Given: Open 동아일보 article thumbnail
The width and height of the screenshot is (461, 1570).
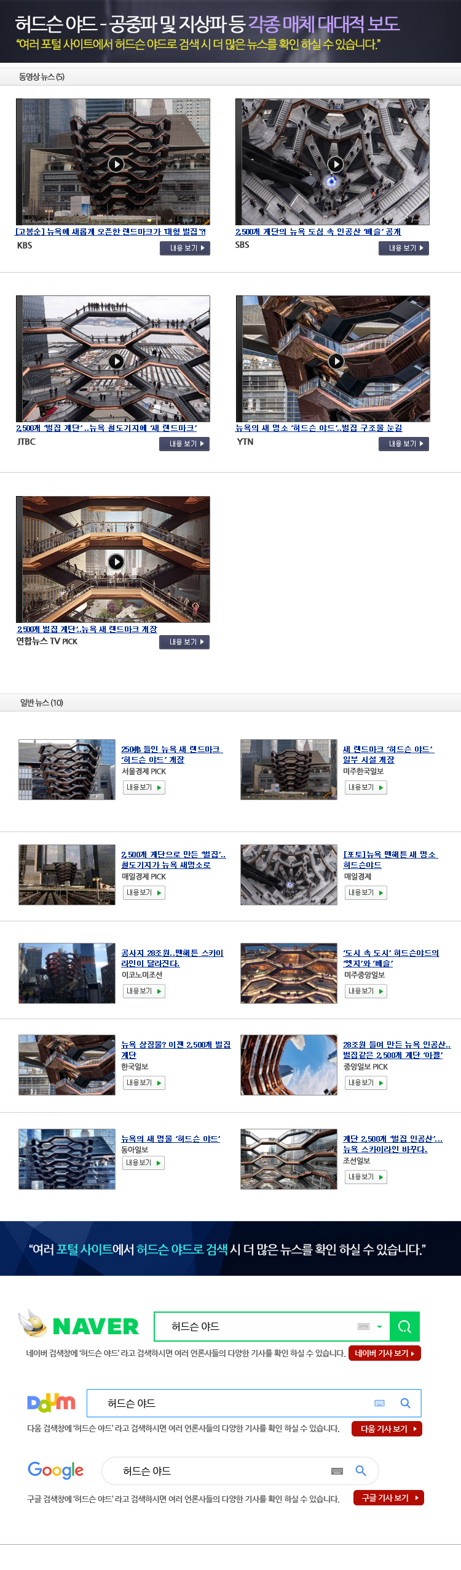Looking at the screenshot, I should click(67, 1159).
